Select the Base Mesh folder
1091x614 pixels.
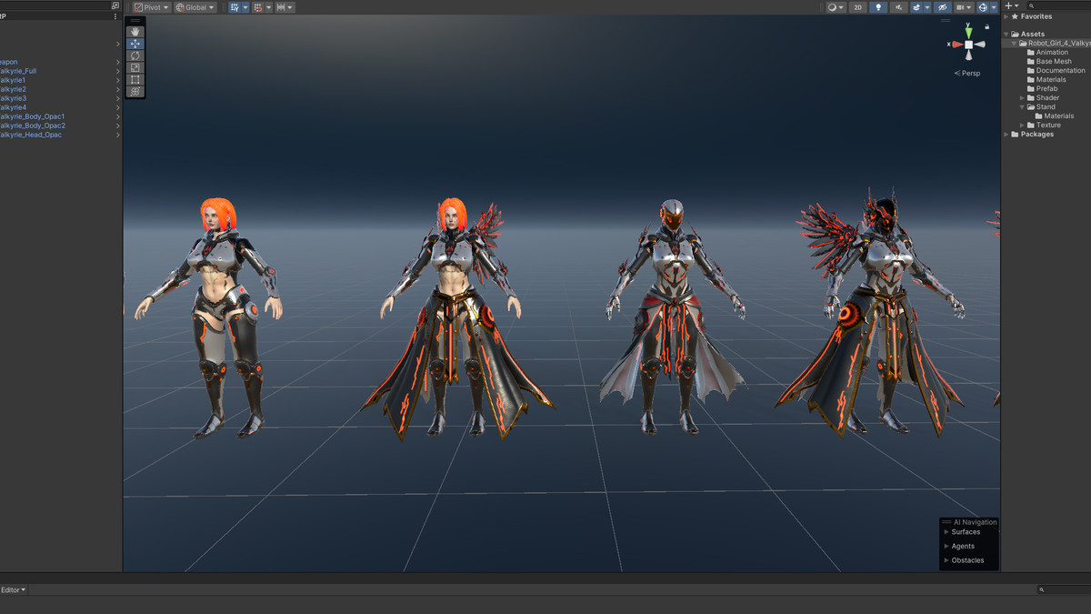(1054, 61)
